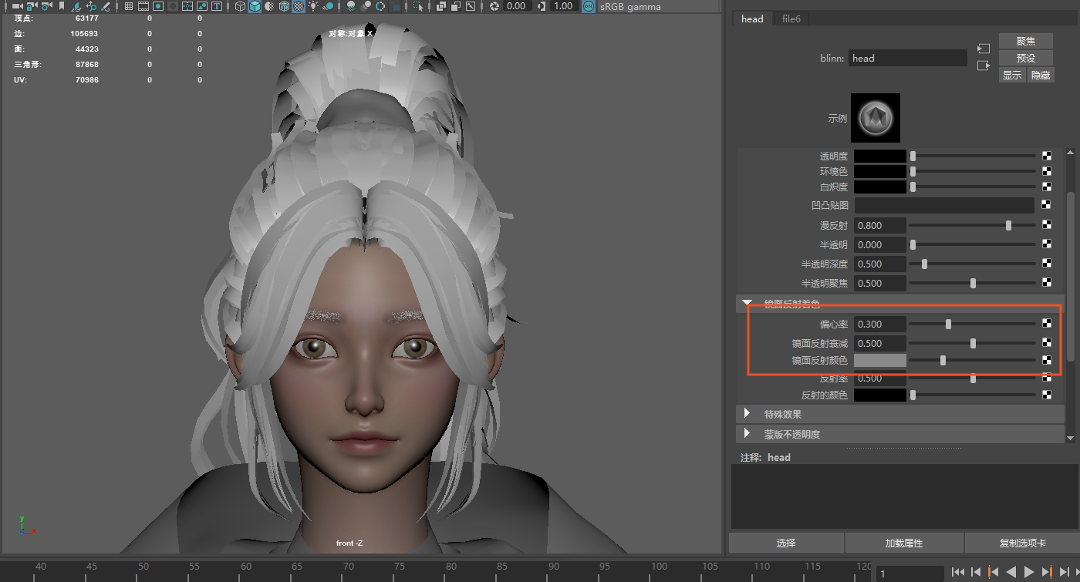Click the map button beside 偏心率
The height and width of the screenshot is (582, 1080).
coord(1047,324)
